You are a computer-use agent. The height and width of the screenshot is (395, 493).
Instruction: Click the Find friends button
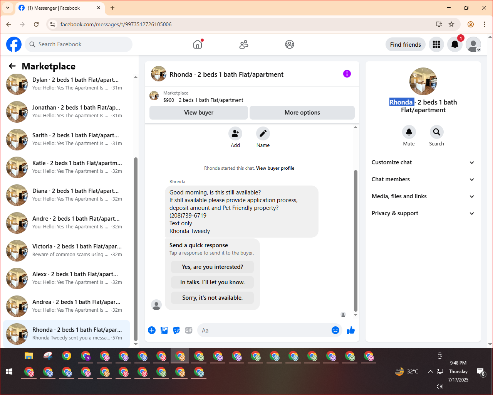(x=406, y=44)
